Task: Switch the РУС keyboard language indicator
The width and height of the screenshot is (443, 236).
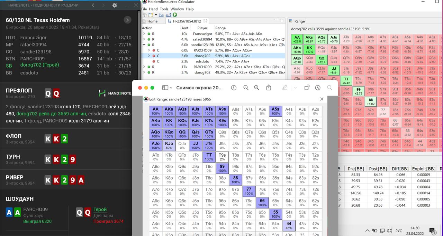Action: point(399,230)
